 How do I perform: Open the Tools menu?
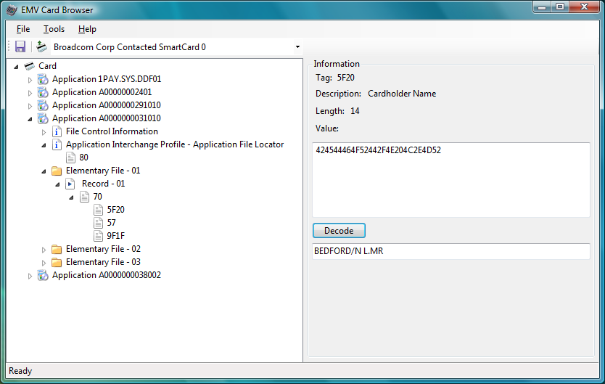coord(54,29)
